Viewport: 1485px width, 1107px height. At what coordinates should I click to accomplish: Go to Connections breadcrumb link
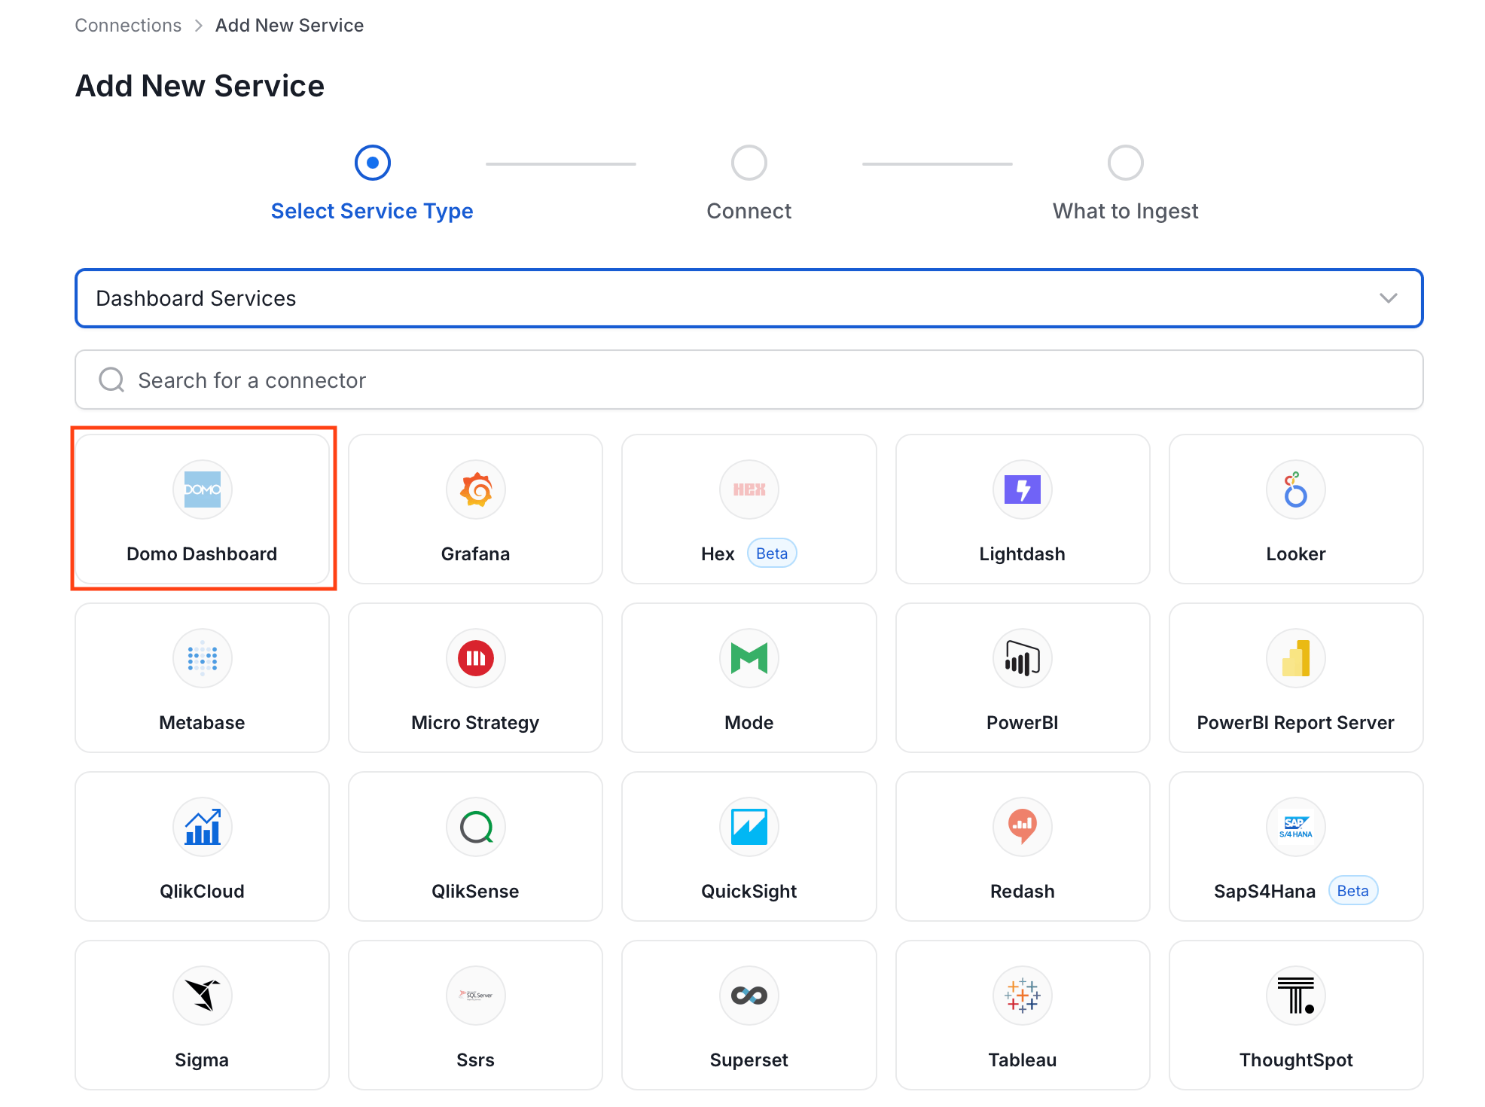pyautogui.click(x=128, y=26)
